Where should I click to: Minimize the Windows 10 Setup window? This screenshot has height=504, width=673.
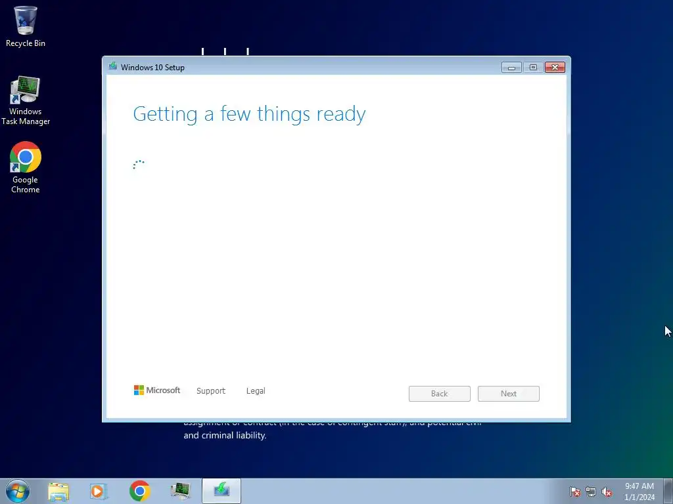click(511, 68)
